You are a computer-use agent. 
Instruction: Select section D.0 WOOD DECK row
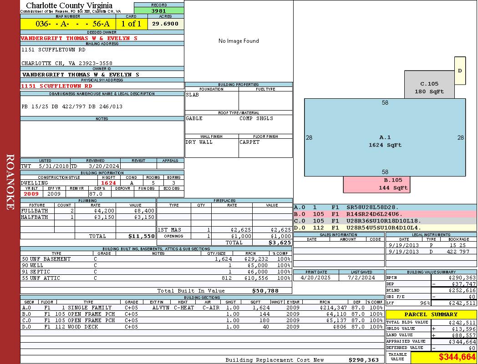tap(203, 327)
